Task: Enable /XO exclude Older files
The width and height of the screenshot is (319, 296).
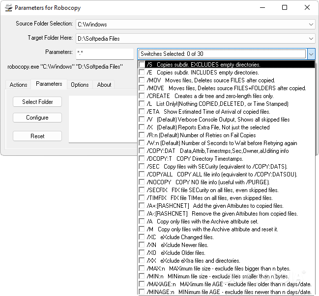Action: [x=142, y=253]
